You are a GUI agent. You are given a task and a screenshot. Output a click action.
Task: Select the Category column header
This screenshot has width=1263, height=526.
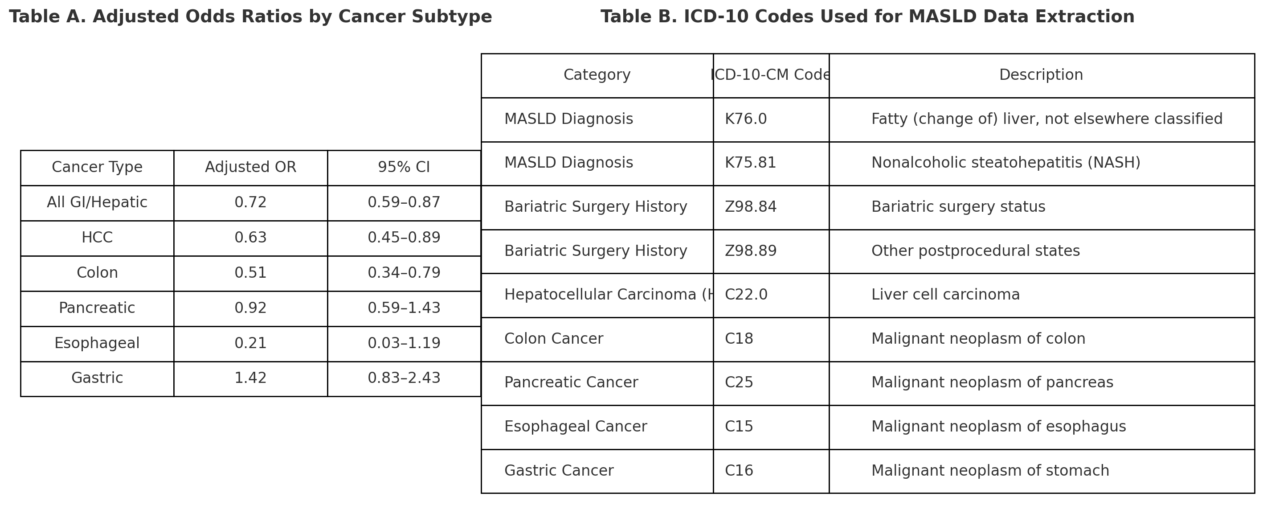[597, 76]
